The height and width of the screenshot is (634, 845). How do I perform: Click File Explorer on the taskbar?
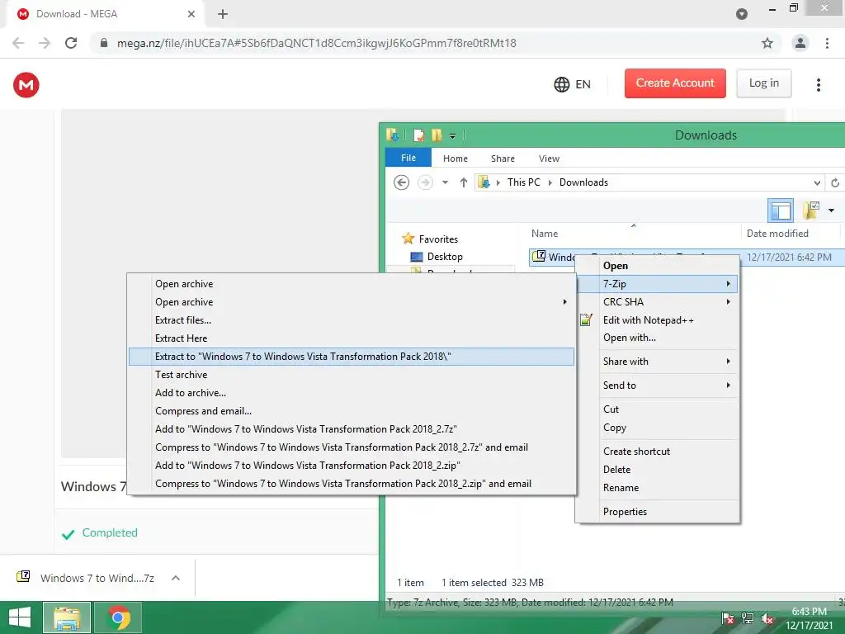click(67, 617)
